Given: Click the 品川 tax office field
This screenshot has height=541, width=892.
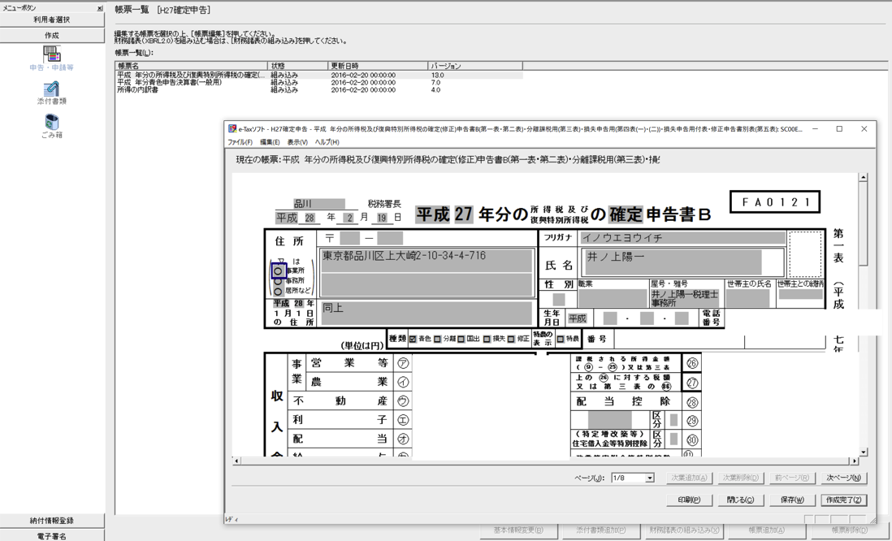Looking at the screenshot, I should 319,204.
